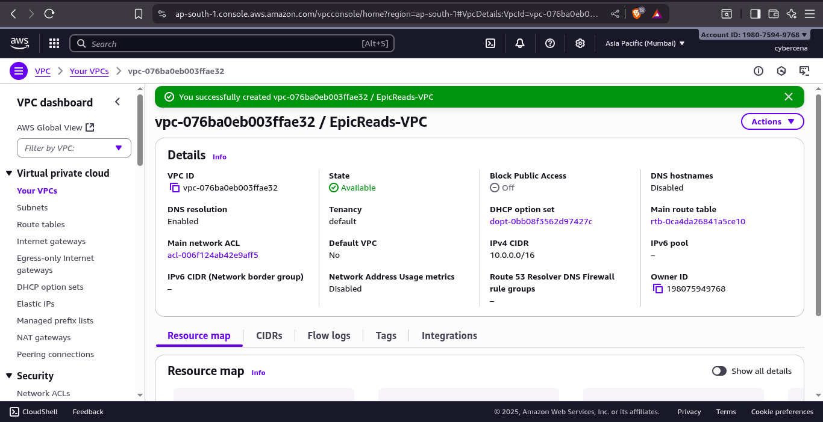The width and height of the screenshot is (823, 422).
Task: Toggle the browser sidebar panel
Action: (755, 13)
